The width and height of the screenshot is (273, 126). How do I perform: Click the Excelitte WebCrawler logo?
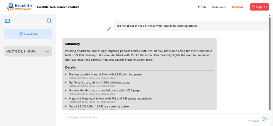tap(20, 7)
